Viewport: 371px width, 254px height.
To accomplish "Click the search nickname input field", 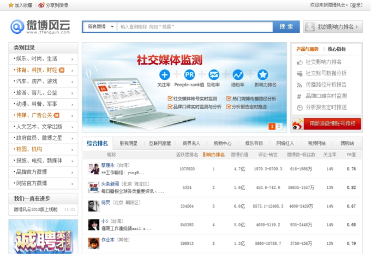I will (x=195, y=27).
